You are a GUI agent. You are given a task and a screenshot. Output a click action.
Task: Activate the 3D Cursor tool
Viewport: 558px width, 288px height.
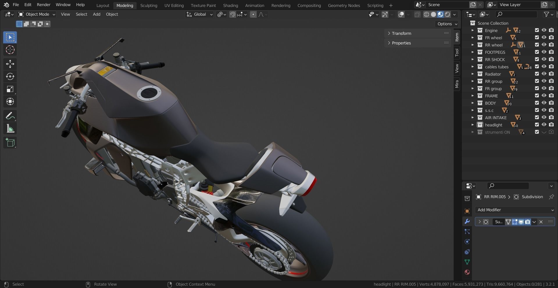pyautogui.click(x=10, y=50)
